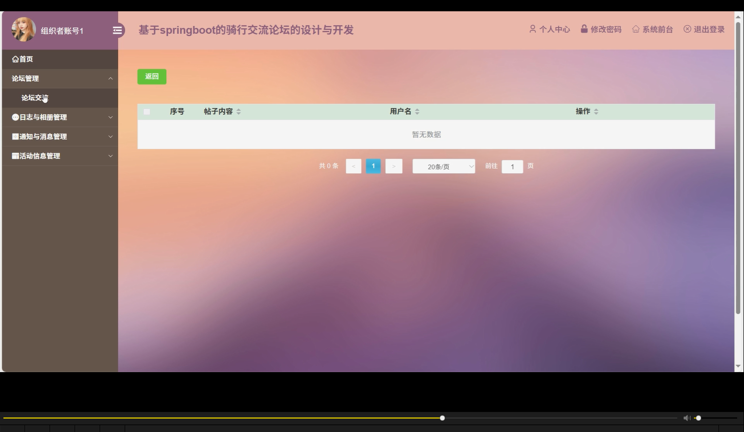Sort the table by 用户名 column
744x432 pixels.
click(x=417, y=112)
